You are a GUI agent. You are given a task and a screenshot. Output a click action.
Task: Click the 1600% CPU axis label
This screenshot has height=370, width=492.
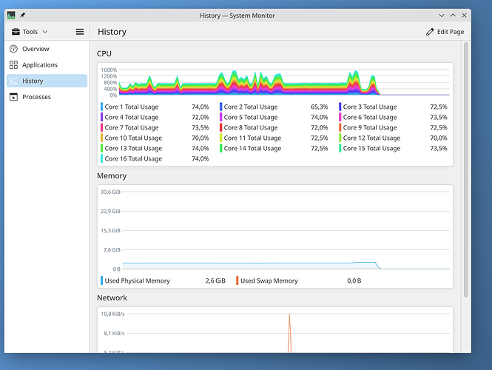click(x=109, y=70)
